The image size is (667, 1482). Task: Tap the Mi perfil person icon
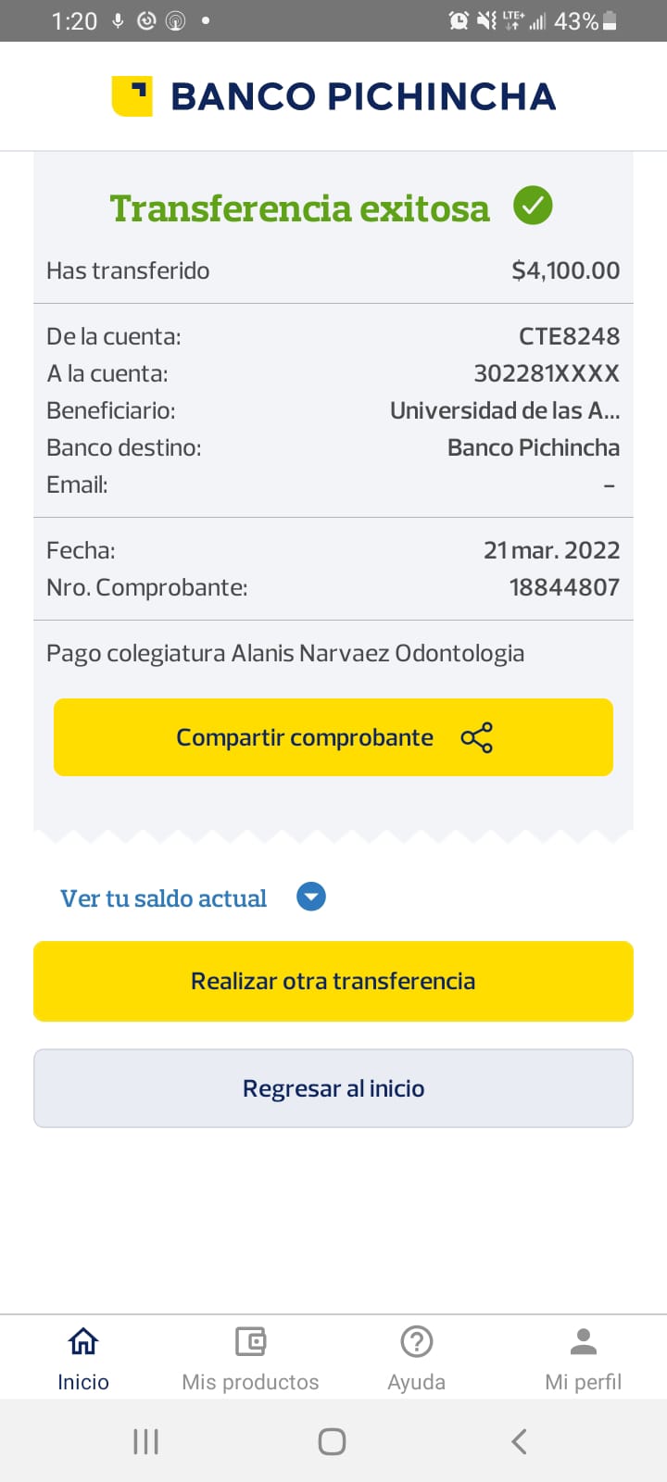pyautogui.click(x=584, y=1341)
